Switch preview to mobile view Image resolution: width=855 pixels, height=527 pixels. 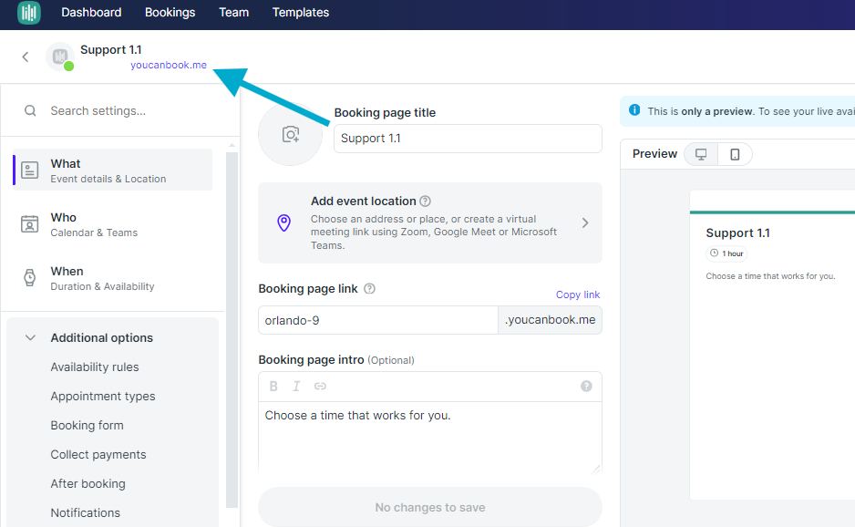[735, 154]
